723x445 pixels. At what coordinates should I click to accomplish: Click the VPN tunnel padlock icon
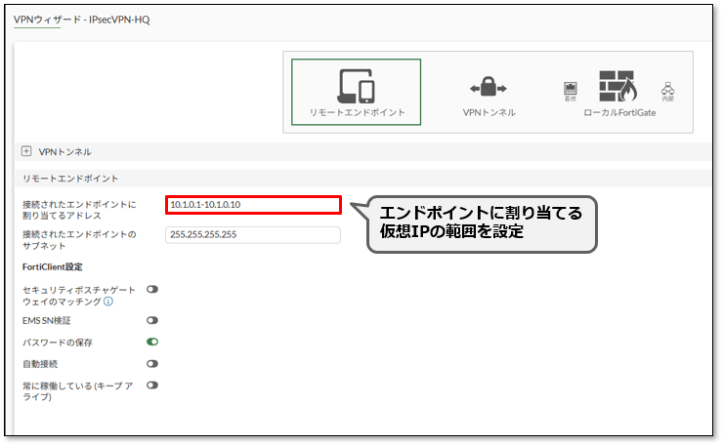coord(489,87)
